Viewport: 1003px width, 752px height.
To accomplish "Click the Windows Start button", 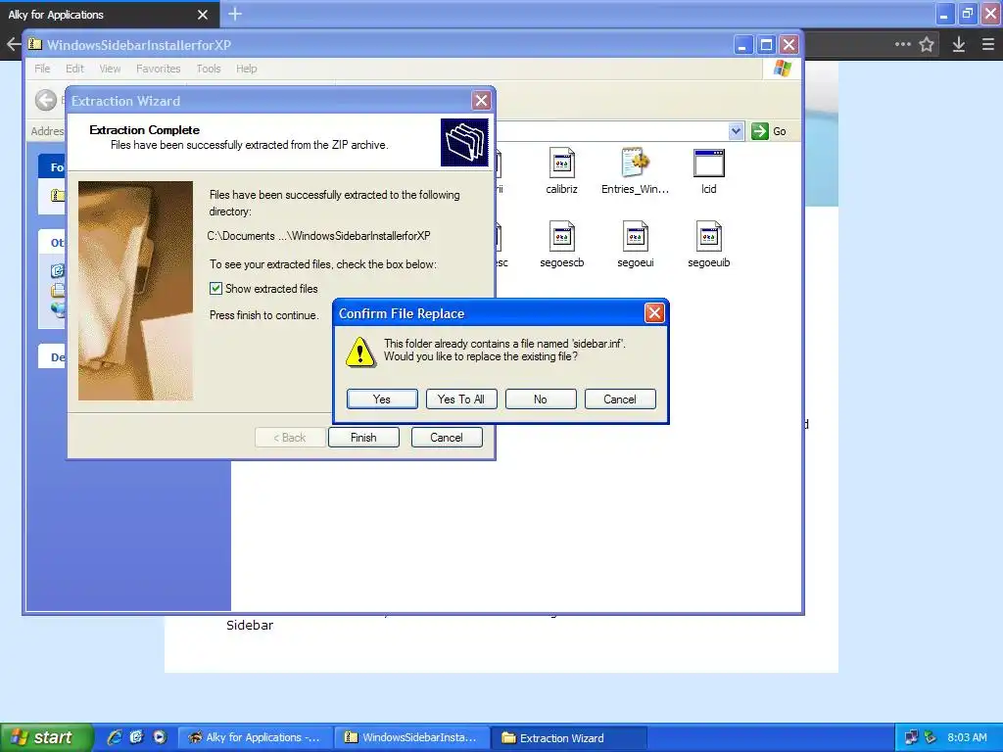I will click(46, 737).
